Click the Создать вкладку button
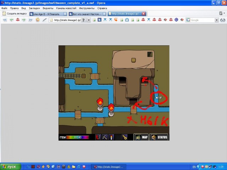This screenshot has width=227, height=170. click(15, 13)
